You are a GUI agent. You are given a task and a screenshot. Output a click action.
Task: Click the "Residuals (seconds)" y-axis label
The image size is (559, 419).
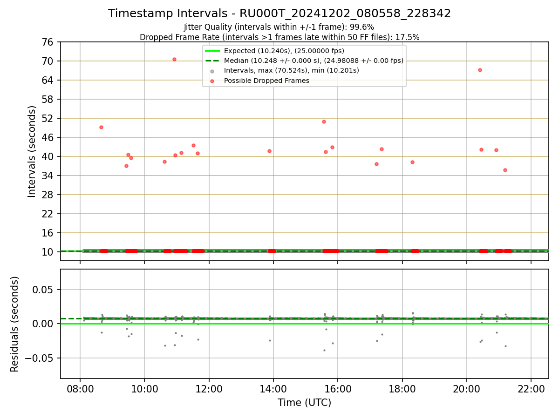pyautogui.click(x=15, y=324)
